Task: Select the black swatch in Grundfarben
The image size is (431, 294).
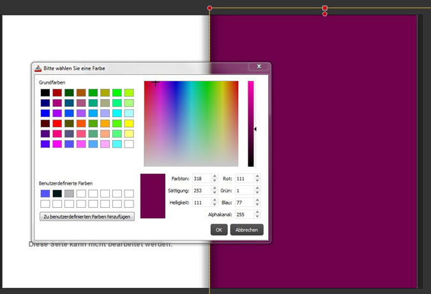Action: coord(45,93)
